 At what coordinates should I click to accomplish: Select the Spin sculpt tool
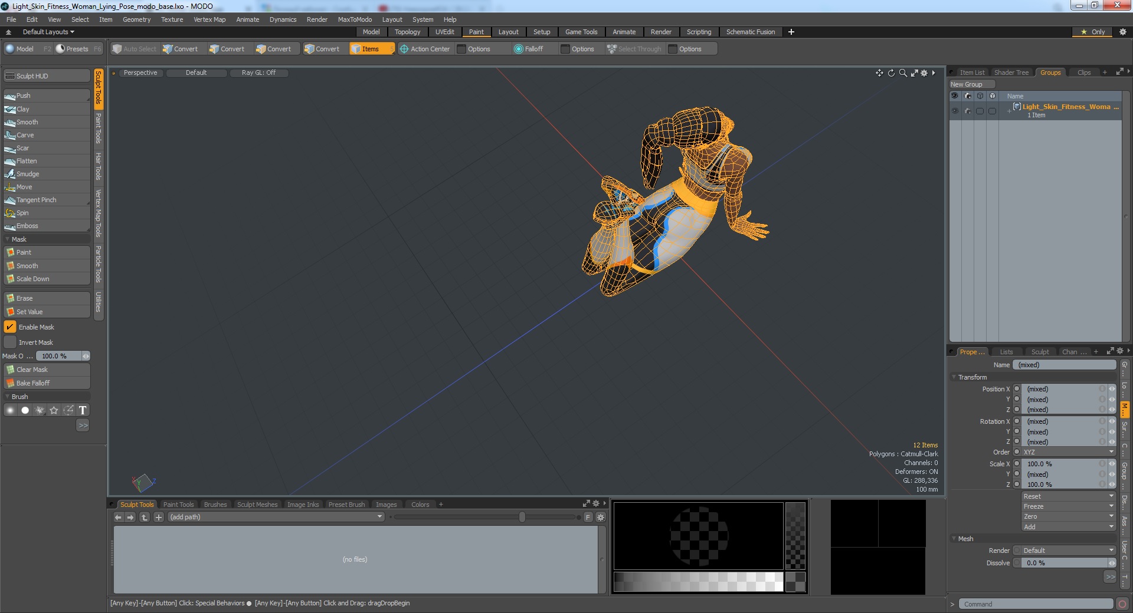(x=46, y=213)
